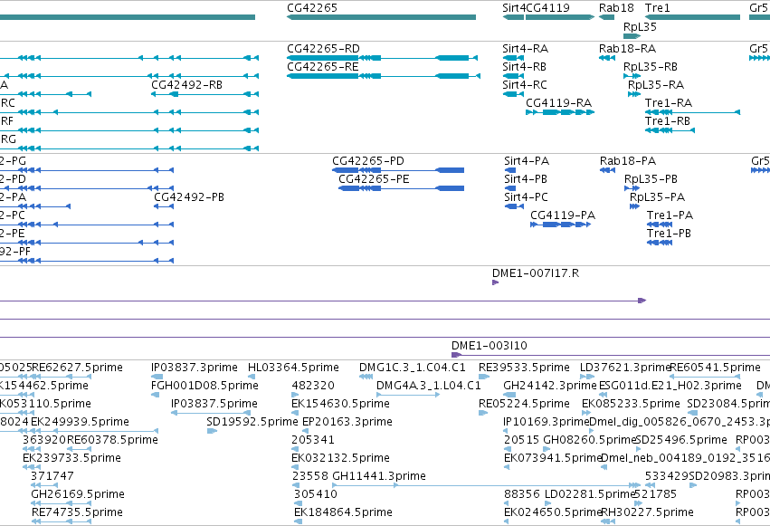
Task: Select the Tre1 gene label
Action: (658, 8)
